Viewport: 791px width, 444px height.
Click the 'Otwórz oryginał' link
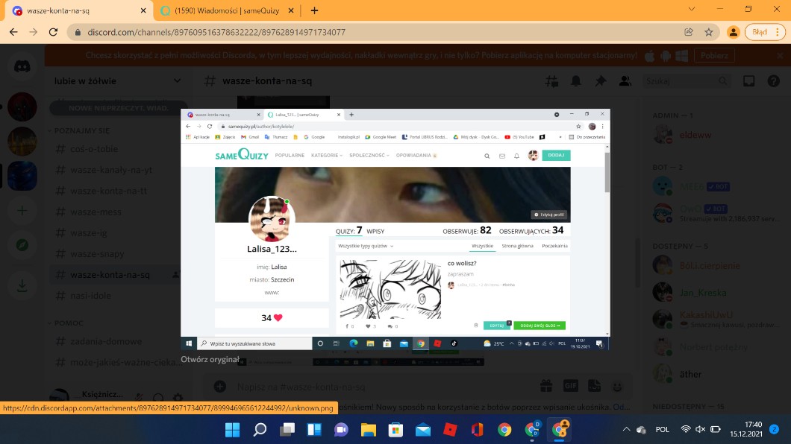(210, 360)
